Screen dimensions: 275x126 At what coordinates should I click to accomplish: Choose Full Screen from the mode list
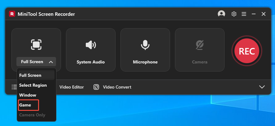point(37,75)
